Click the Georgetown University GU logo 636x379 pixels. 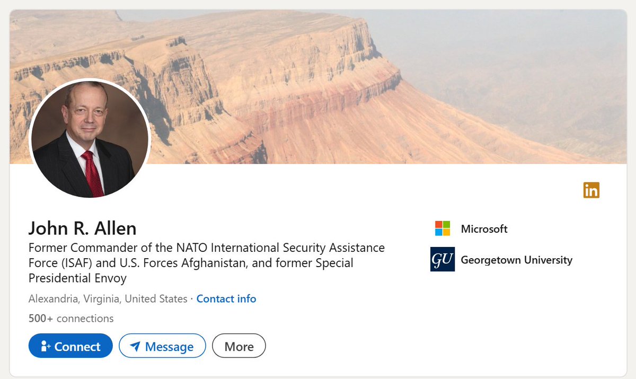point(443,259)
